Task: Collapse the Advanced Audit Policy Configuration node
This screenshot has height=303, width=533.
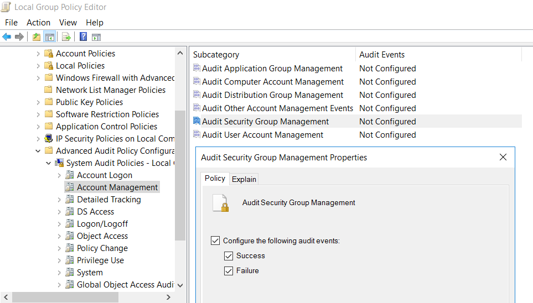Action: tap(38, 151)
